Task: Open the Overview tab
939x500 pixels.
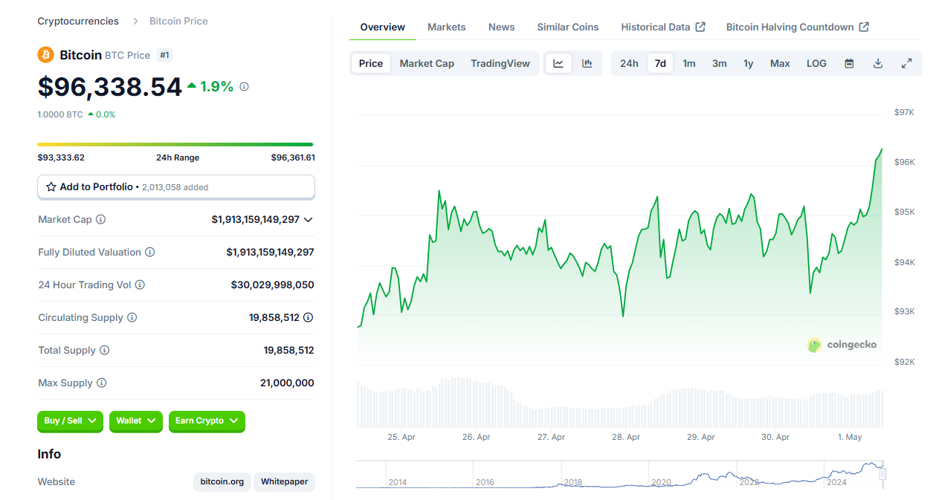Action: click(x=383, y=27)
